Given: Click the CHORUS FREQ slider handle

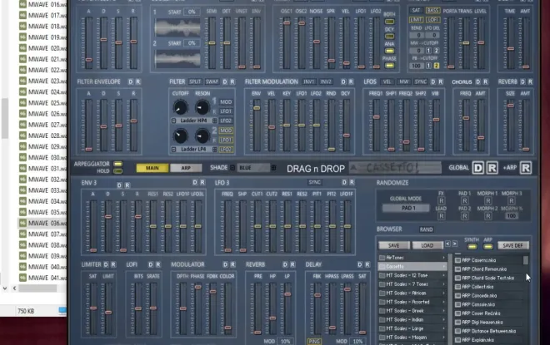Looking at the screenshot, I should point(466,118).
